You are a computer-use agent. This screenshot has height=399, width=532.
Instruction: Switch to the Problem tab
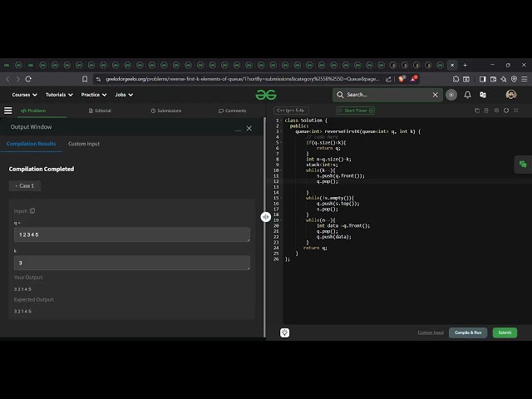(33, 111)
